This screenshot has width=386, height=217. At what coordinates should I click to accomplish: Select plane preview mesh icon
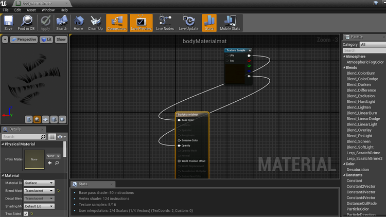tap(45, 120)
